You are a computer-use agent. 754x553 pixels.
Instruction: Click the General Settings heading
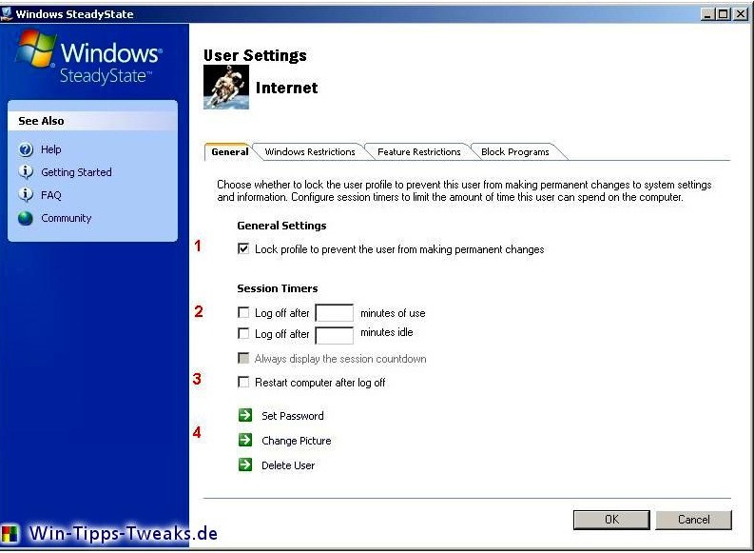tap(281, 226)
